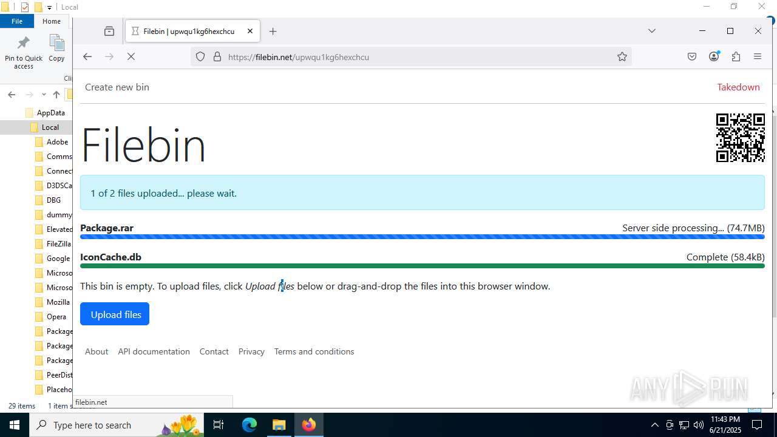Go up one folder in Explorer
This screenshot has width=777, height=437.
[56, 95]
